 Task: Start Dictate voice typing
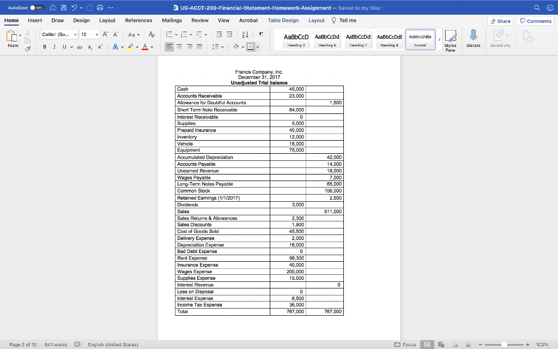tap(474, 39)
